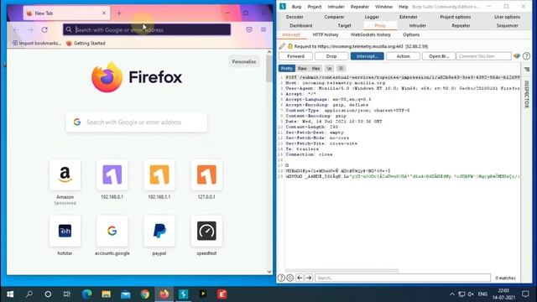Open a new Firefox tab
Viewport: 537px width, 302px height.
119,13
